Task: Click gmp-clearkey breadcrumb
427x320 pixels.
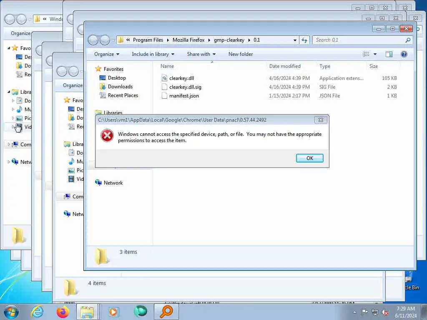Action: point(229,40)
